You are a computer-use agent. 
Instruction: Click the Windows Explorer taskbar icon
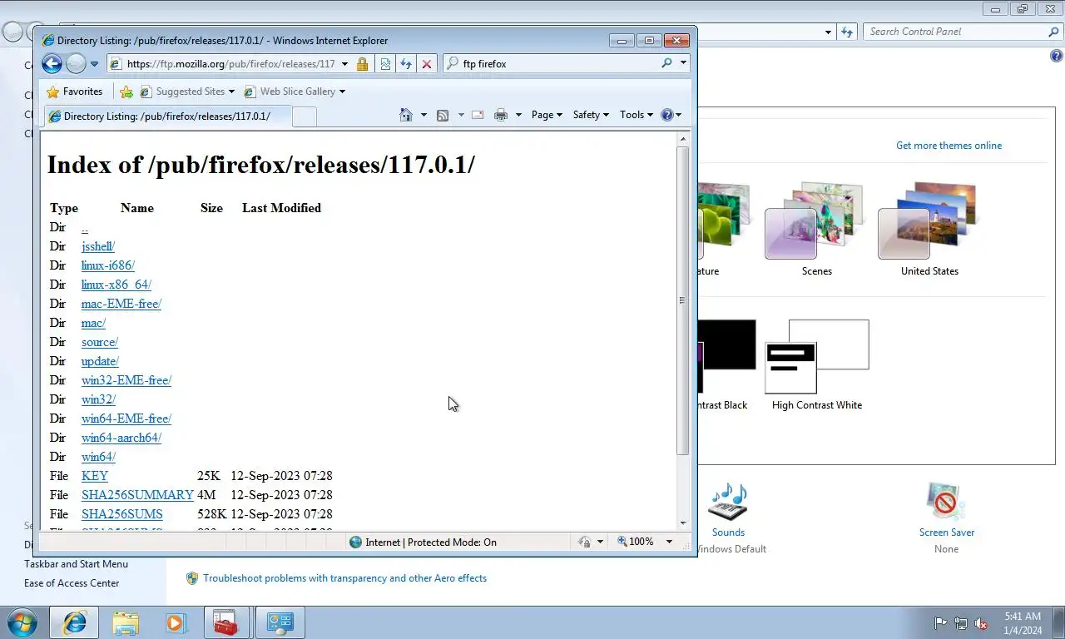tap(126, 622)
